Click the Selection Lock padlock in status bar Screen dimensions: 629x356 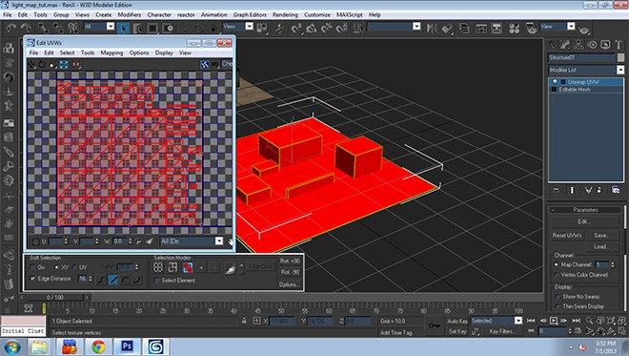click(244, 321)
